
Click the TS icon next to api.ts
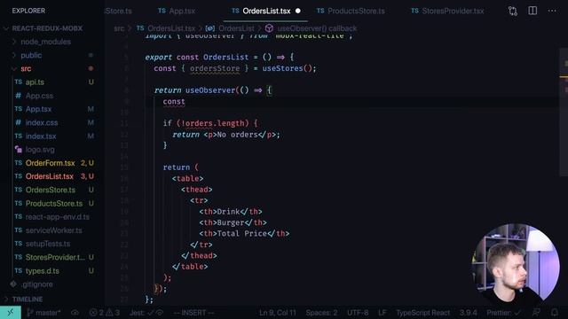pyautogui.click(x=18, y=82)
